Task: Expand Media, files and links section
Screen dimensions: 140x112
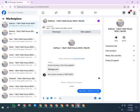Action: pyautogui.click(x=120, y=56)
